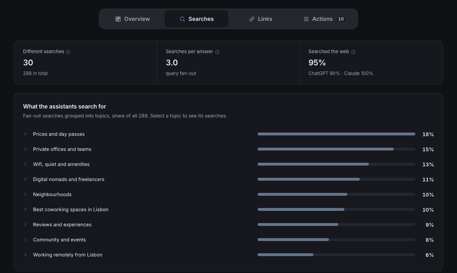This screenshot has height=273, width=457.
Task: Expand the Neighbourhoods topic chevron
Action: pos(26,194)
